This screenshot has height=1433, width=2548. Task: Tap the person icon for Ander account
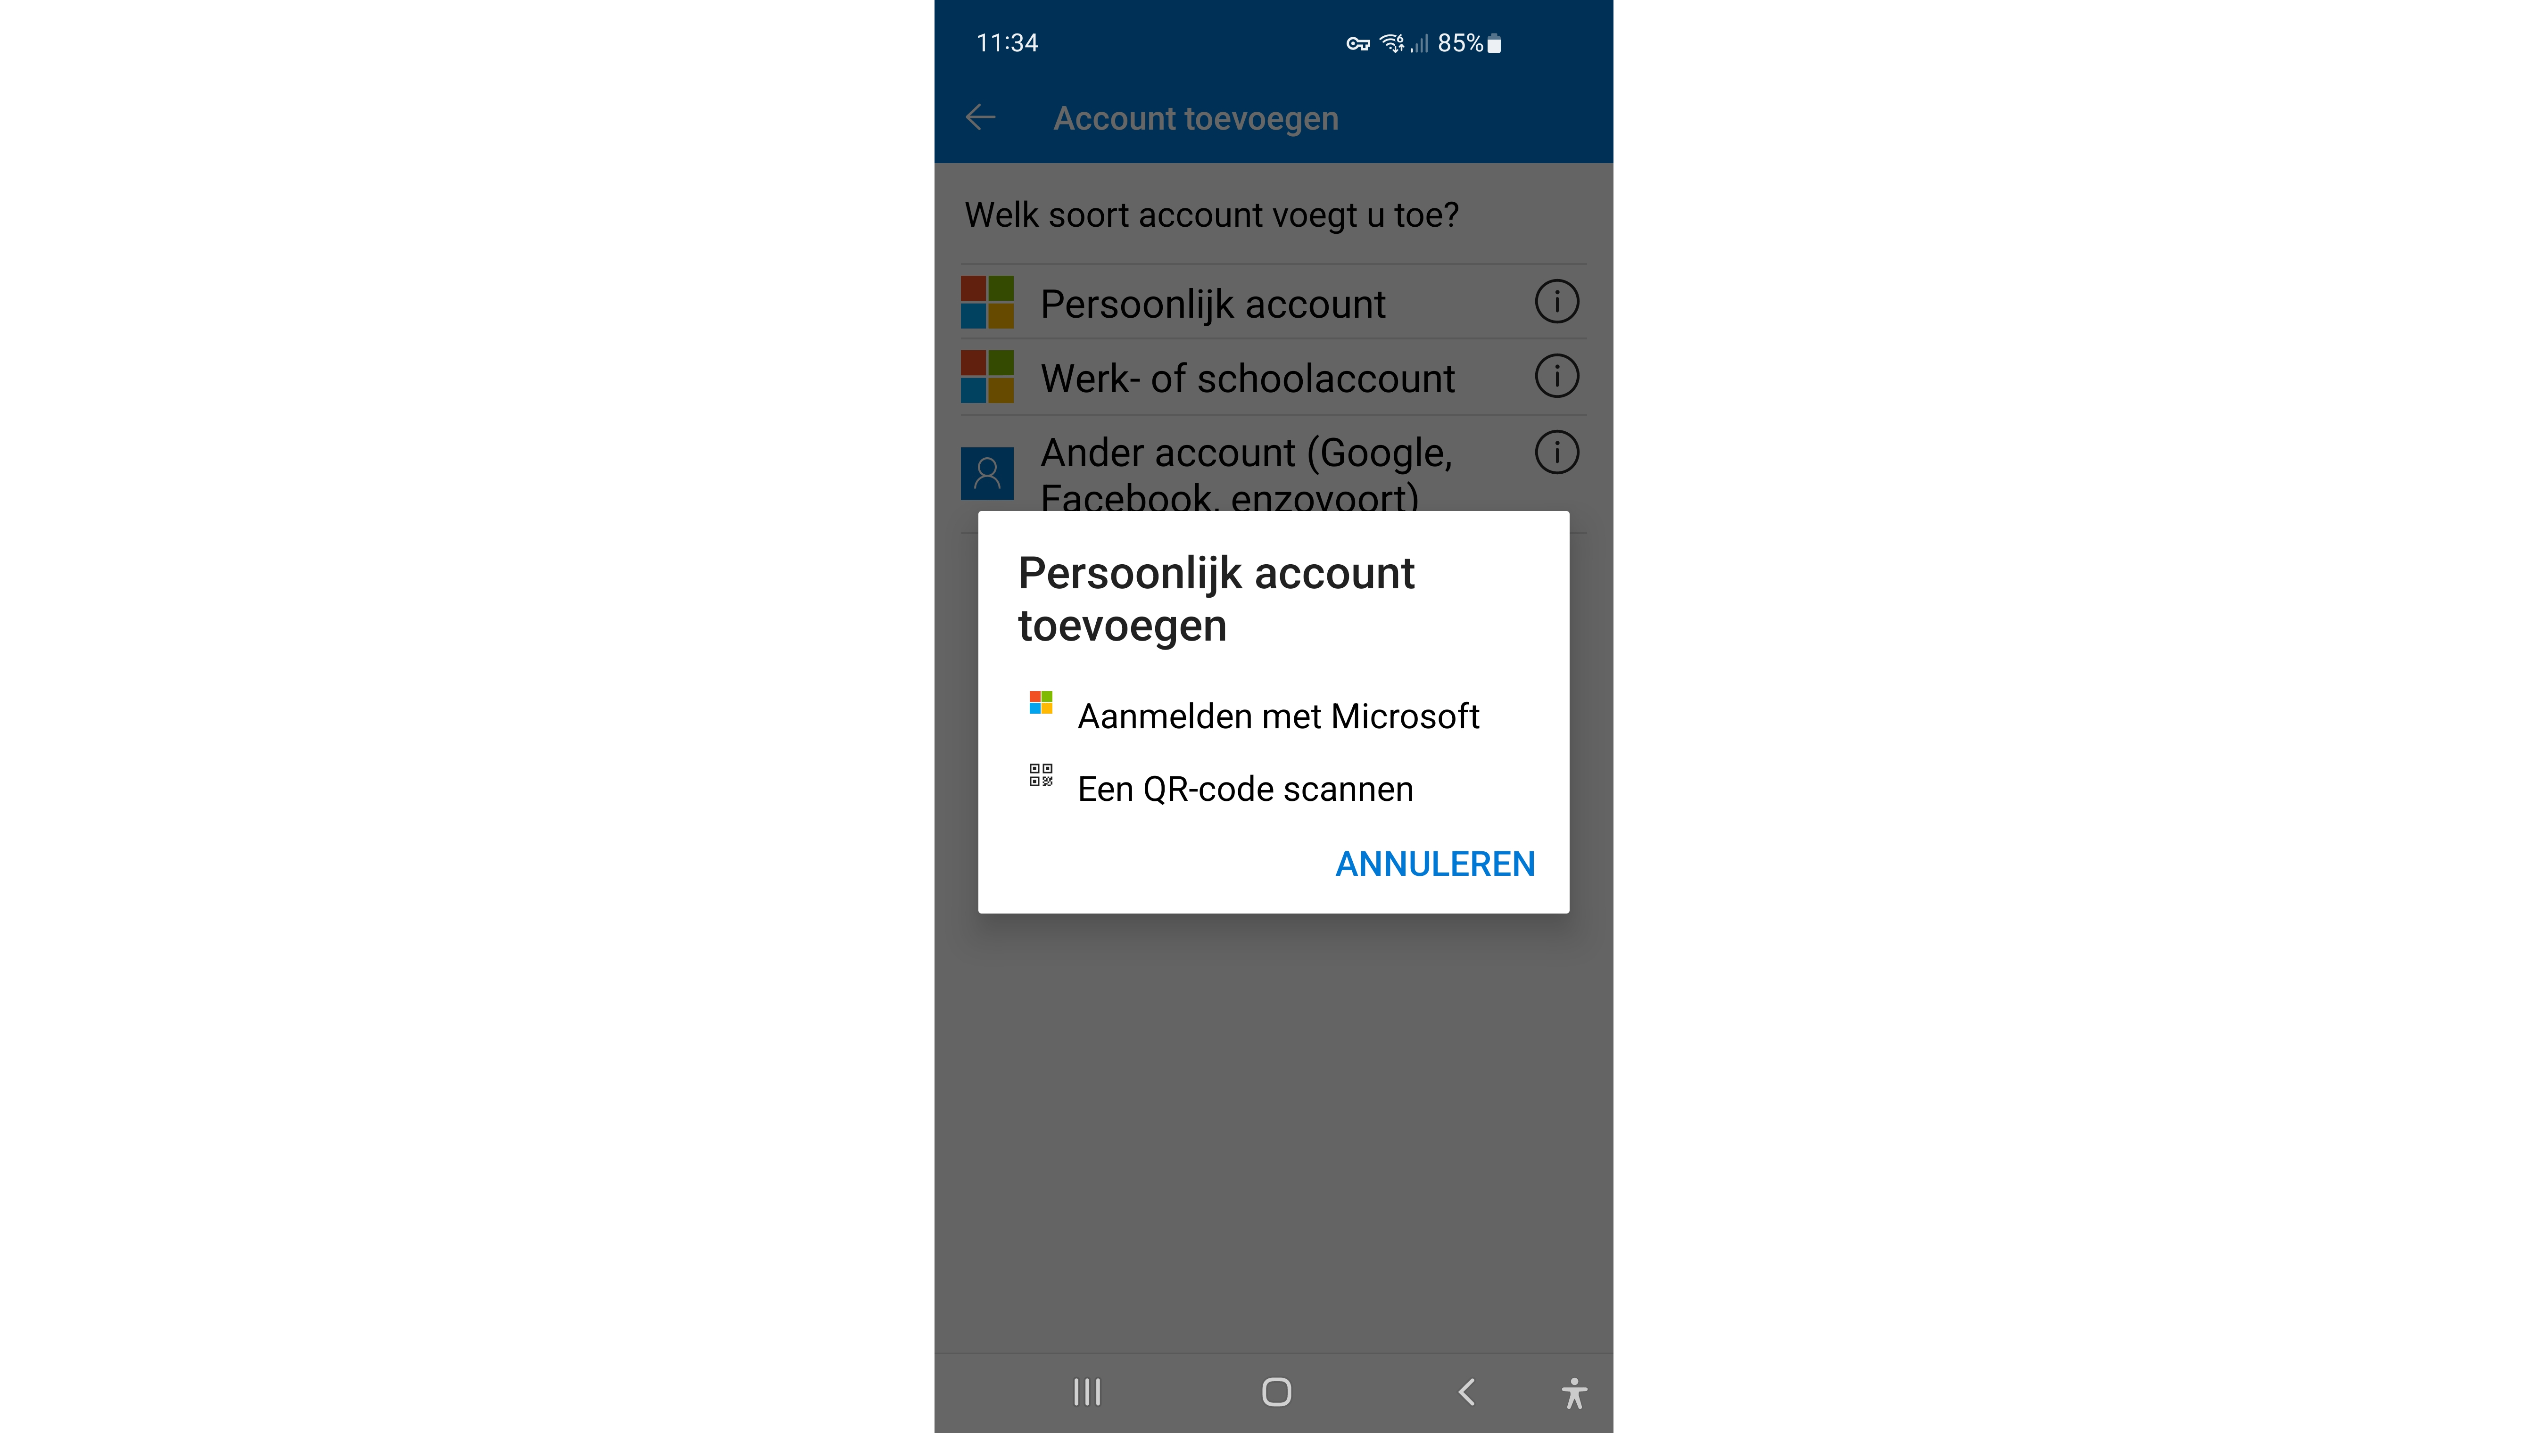pos(987,473)
